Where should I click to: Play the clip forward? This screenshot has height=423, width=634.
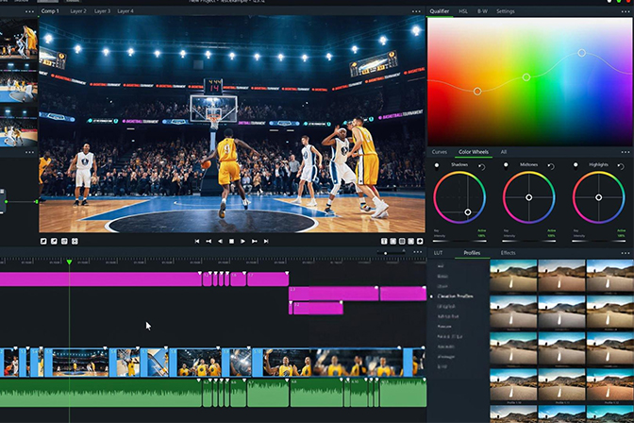coord(243,242)
